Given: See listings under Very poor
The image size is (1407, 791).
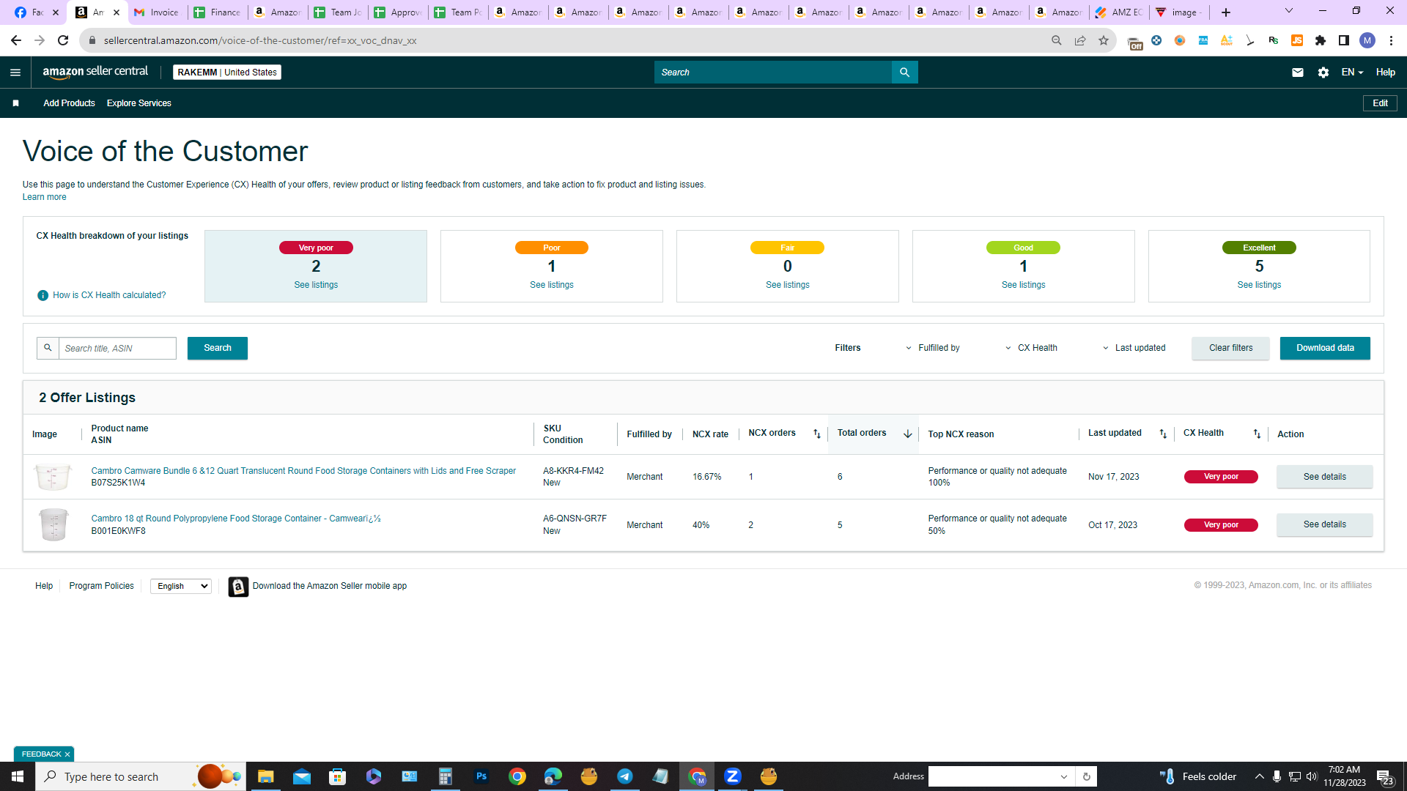Looking at the screenshot, I should coord(316,285).
